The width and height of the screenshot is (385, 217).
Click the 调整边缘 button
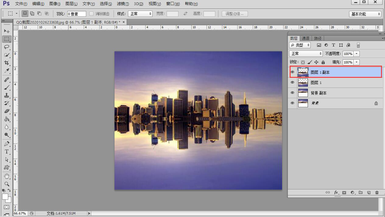(235, 14)
